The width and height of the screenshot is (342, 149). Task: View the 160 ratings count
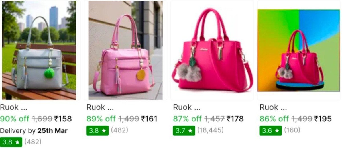point(292,130)
